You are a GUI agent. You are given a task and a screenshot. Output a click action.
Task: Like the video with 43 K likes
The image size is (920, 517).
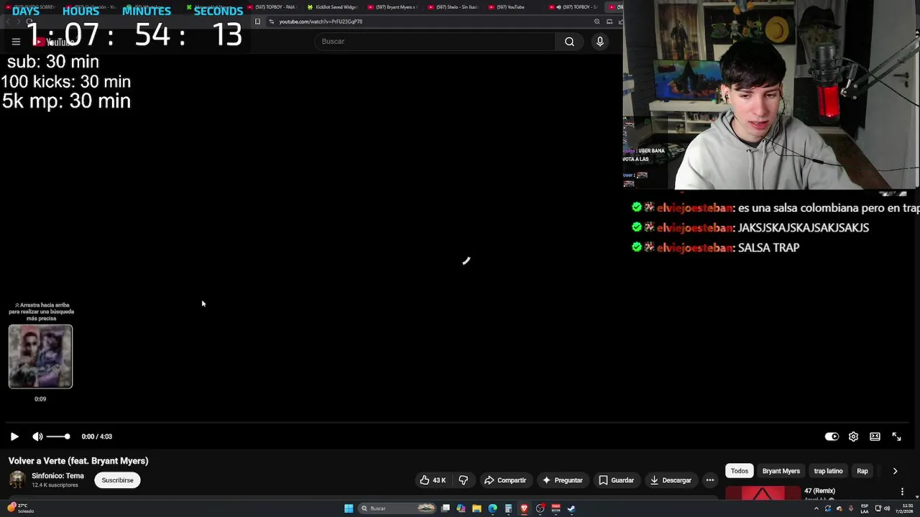pyautogui.click(x=433, y=480)
